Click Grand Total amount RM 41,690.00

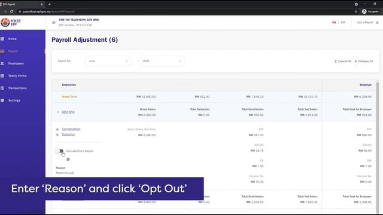point(146,97)
